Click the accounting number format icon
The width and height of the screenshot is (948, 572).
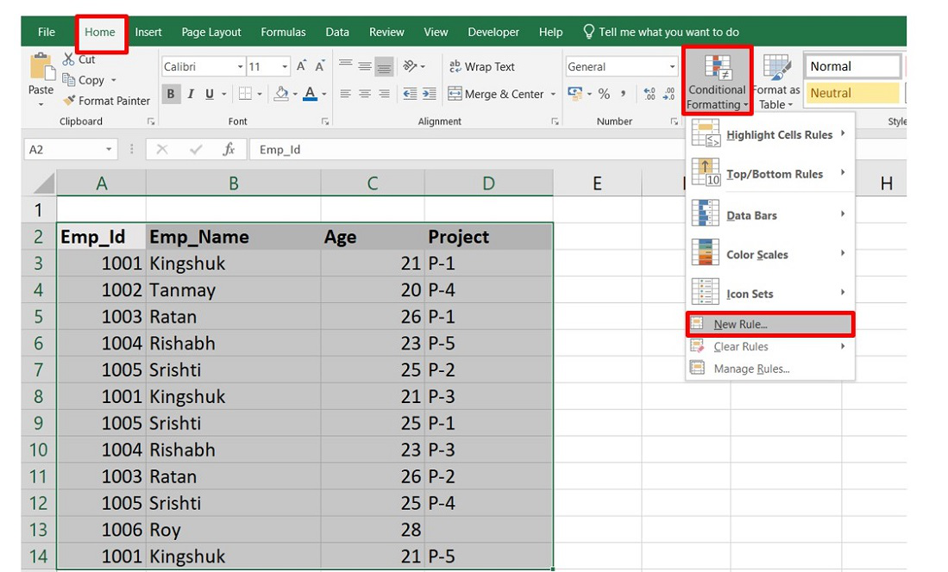(x=574, y=94)
